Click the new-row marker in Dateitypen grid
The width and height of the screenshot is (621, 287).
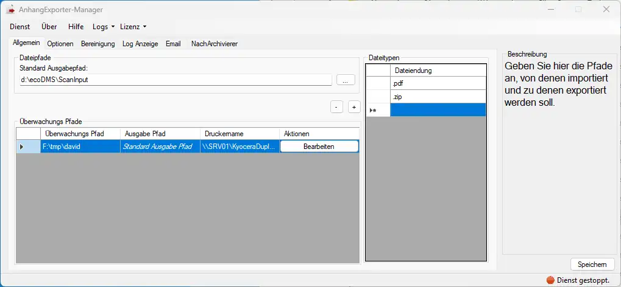[378, 110]
